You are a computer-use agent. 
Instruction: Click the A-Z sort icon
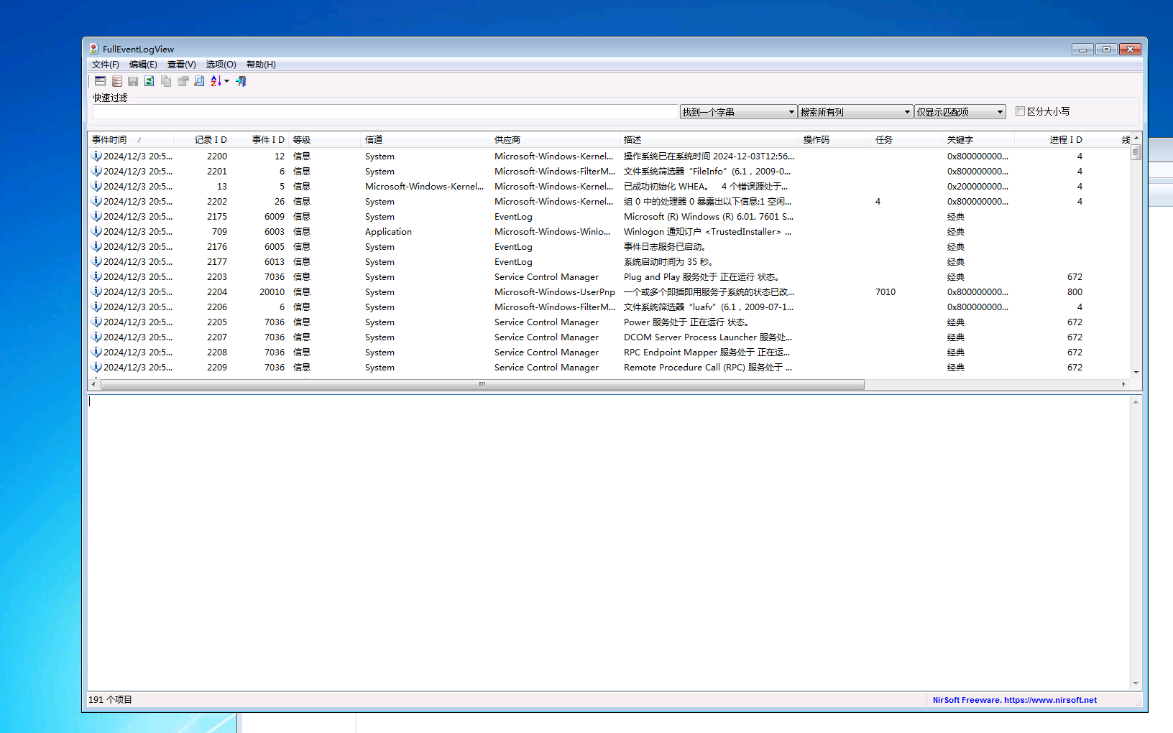click(216, 81)
